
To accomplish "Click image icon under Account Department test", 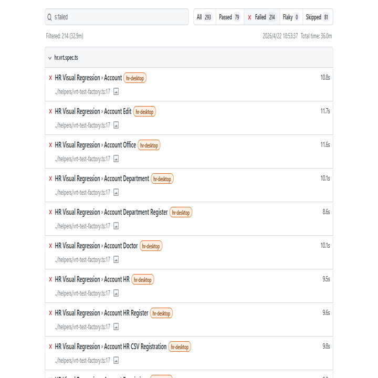I will pyautogui.click(x=116, y=192).
